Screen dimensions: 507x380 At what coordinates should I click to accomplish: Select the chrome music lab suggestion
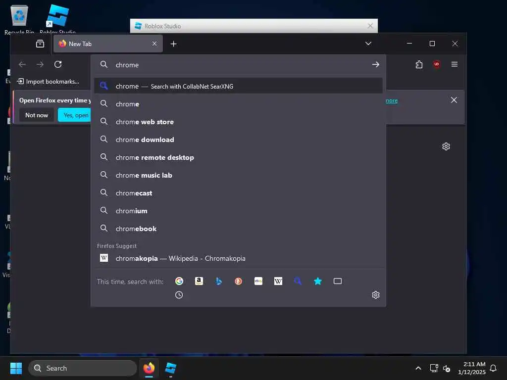point(238,175)
